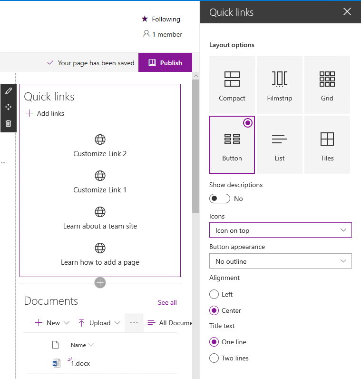The image size is (361, 379).
Task: Open the Documents more options ellipsis
Action: coord(134,323)
